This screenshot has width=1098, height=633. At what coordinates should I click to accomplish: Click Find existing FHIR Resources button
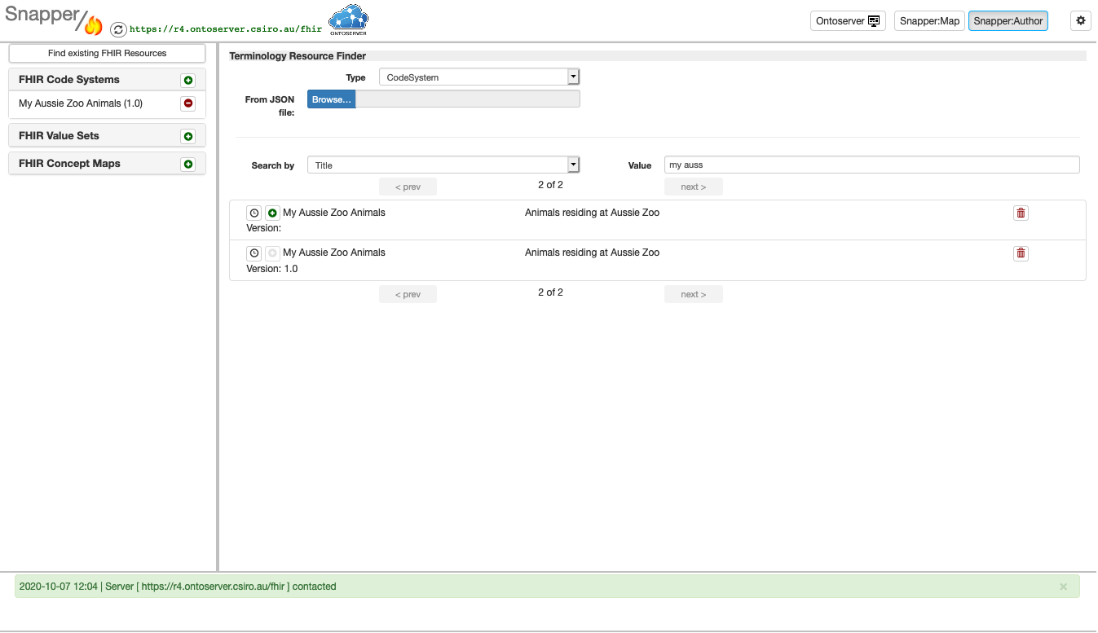click(x=107, y=53)
